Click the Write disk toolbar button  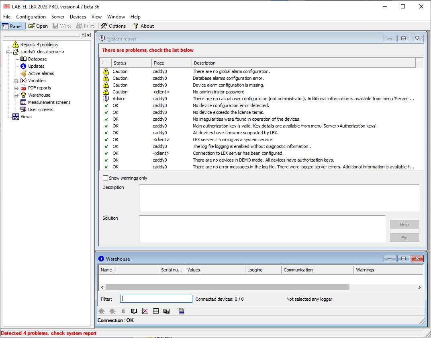coord(62,26)
